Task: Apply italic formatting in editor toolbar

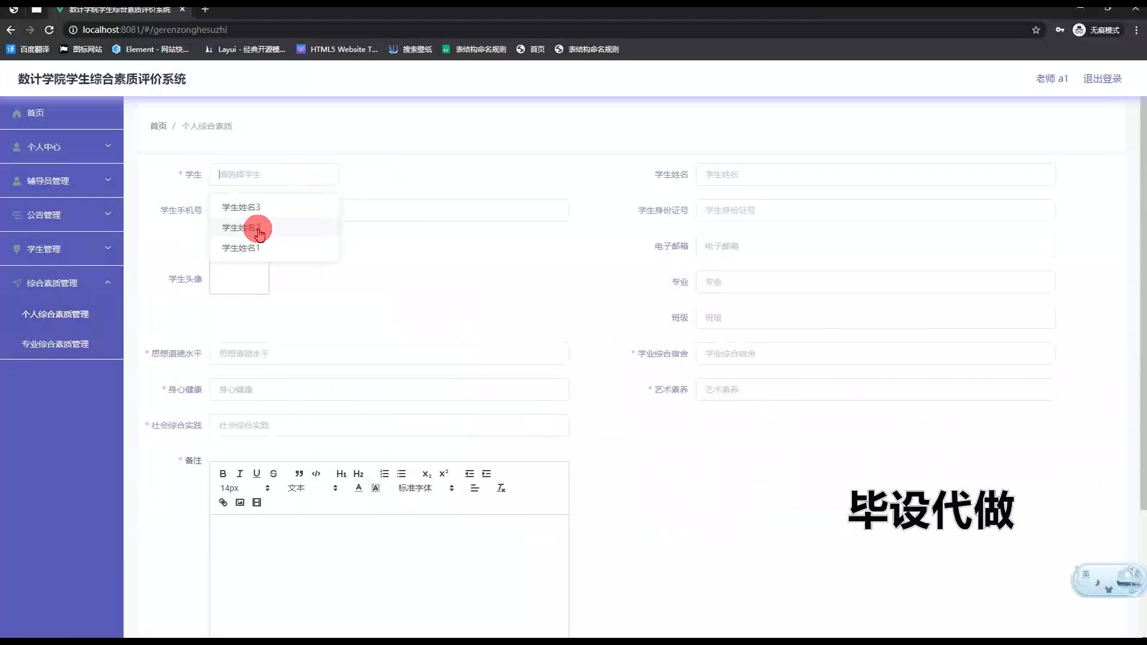Action: (x=240, y=474)
